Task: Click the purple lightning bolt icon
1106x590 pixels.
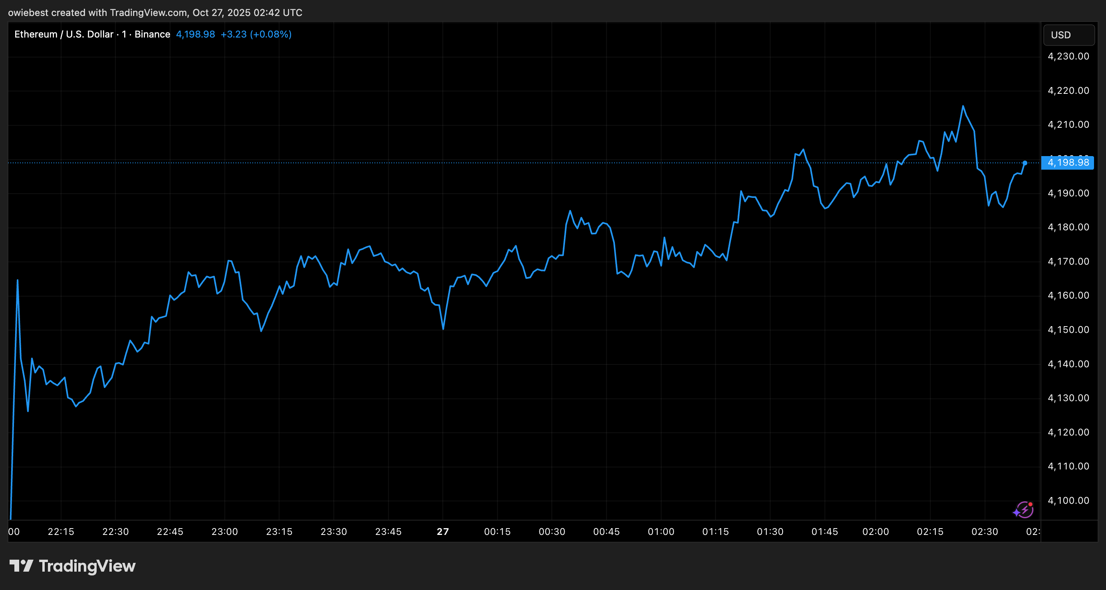Action: (1024, 510)
